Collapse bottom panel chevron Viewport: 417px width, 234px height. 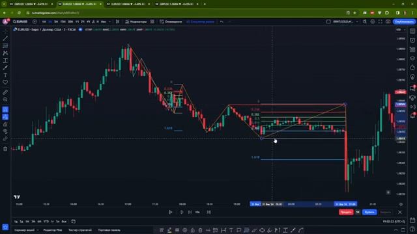(396, 230)
